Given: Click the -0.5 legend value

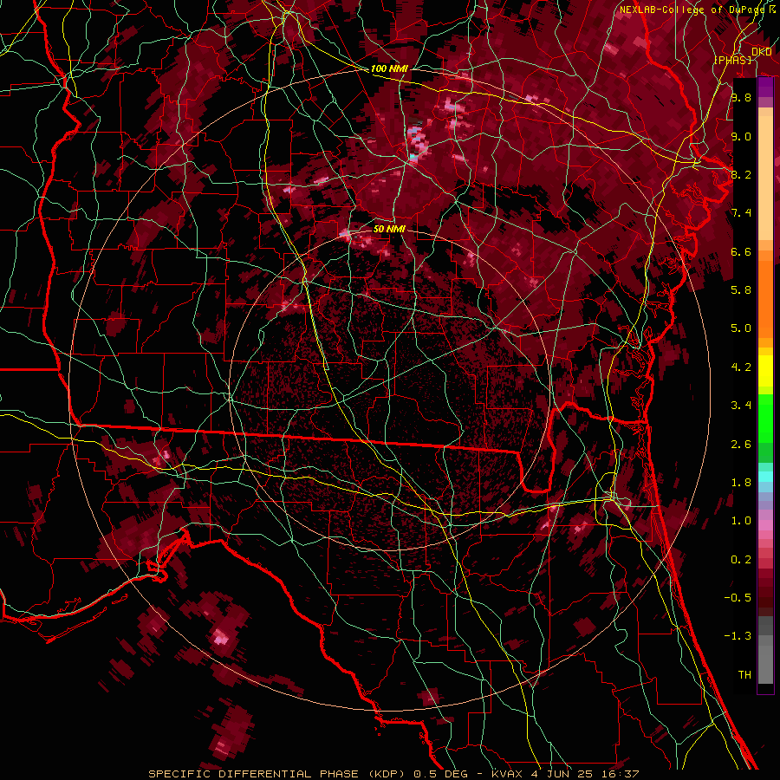Looking at the screenshot, I should click(x=738, y=598).
